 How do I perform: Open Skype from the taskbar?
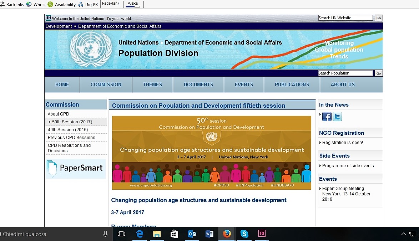click(x=244, y=234)
